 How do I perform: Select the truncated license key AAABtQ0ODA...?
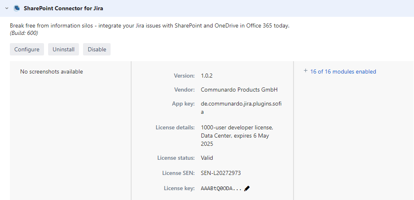[x=221, y=189]
